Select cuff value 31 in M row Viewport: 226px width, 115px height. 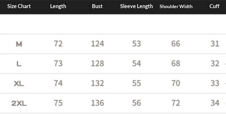point(215,44)
